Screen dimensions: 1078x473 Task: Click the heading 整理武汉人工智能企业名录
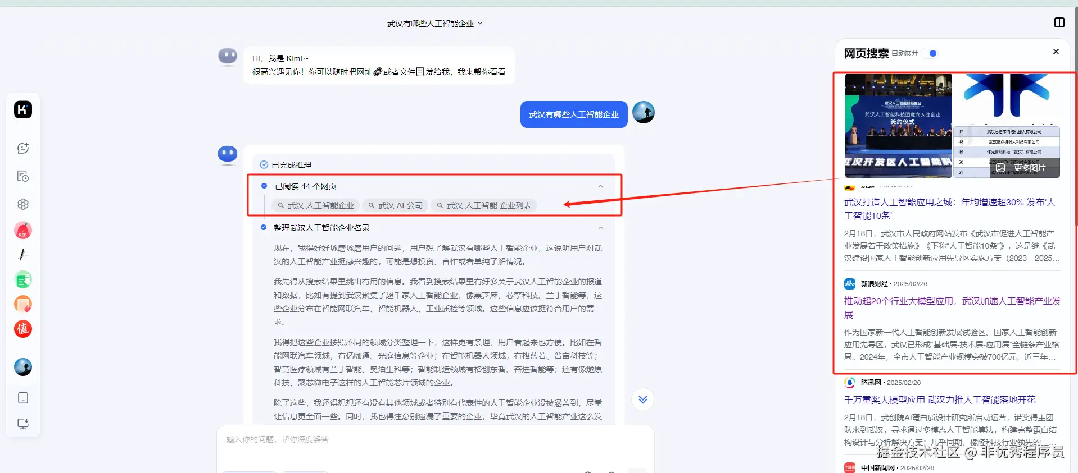[321, 228]
